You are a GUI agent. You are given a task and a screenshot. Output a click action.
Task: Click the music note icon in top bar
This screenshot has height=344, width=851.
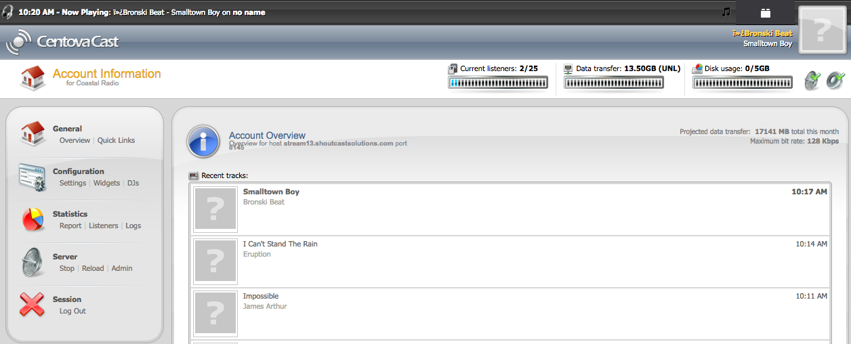726,12
